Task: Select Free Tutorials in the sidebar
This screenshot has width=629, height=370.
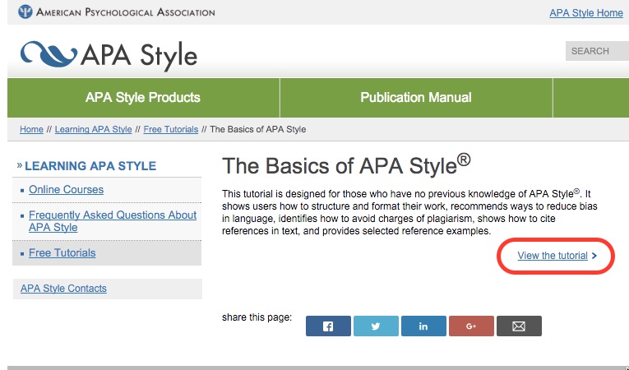Action: coord(62,252)
